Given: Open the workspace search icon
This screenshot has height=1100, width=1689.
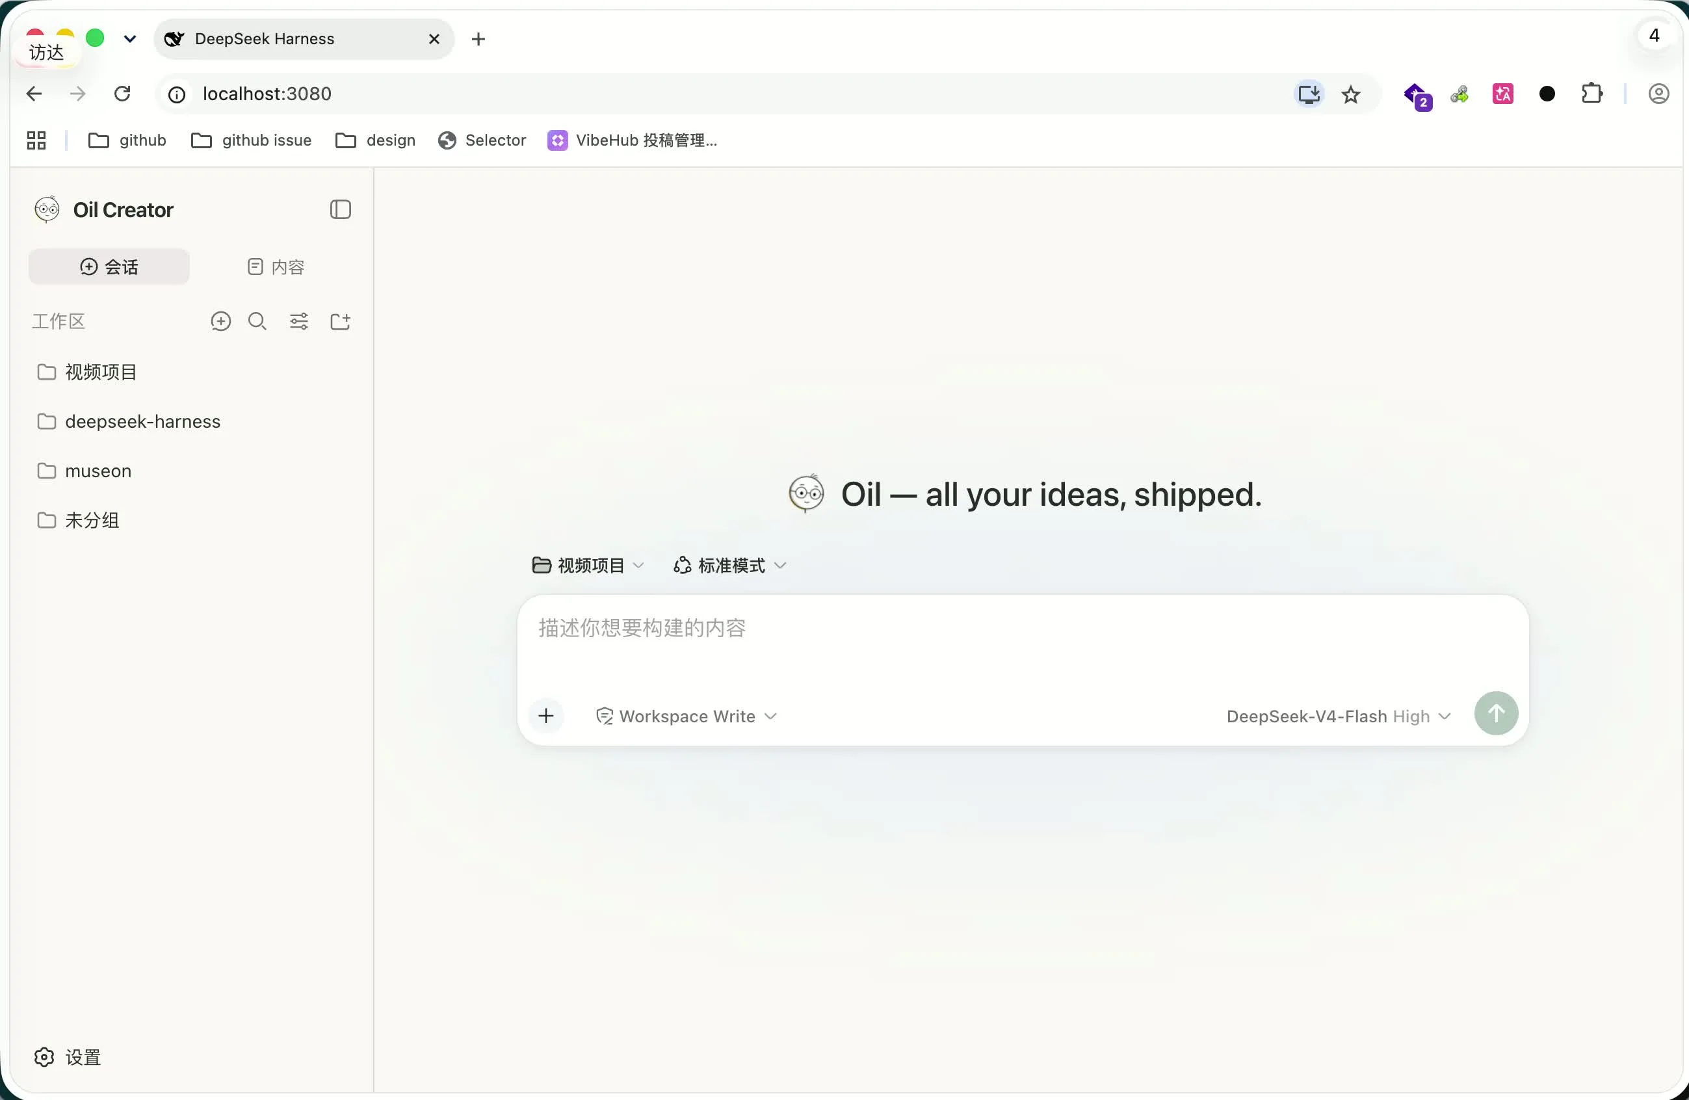Looking at the screenshot, I should tap(257, 322).
